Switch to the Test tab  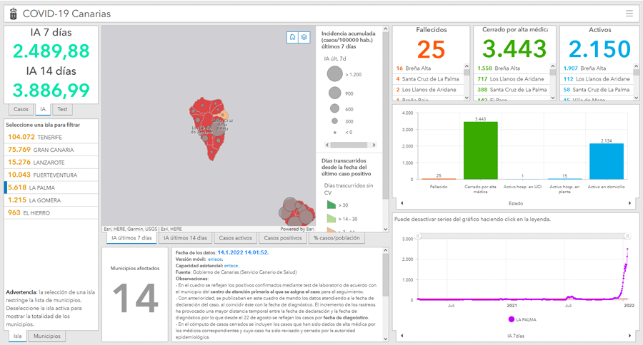click(x=63, y=110)
